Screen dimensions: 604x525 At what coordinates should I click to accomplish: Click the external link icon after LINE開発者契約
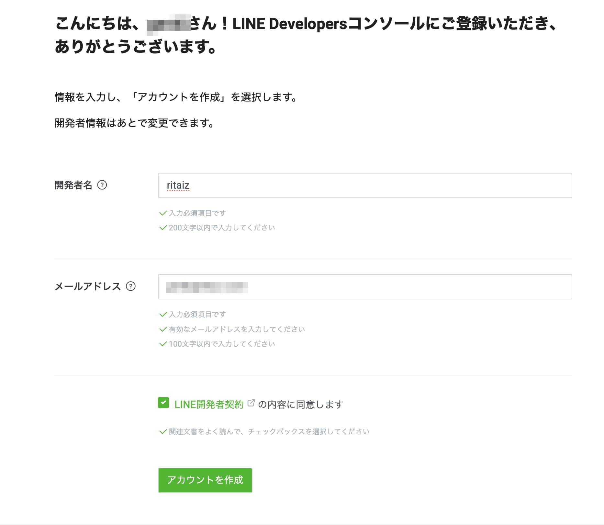251,403
